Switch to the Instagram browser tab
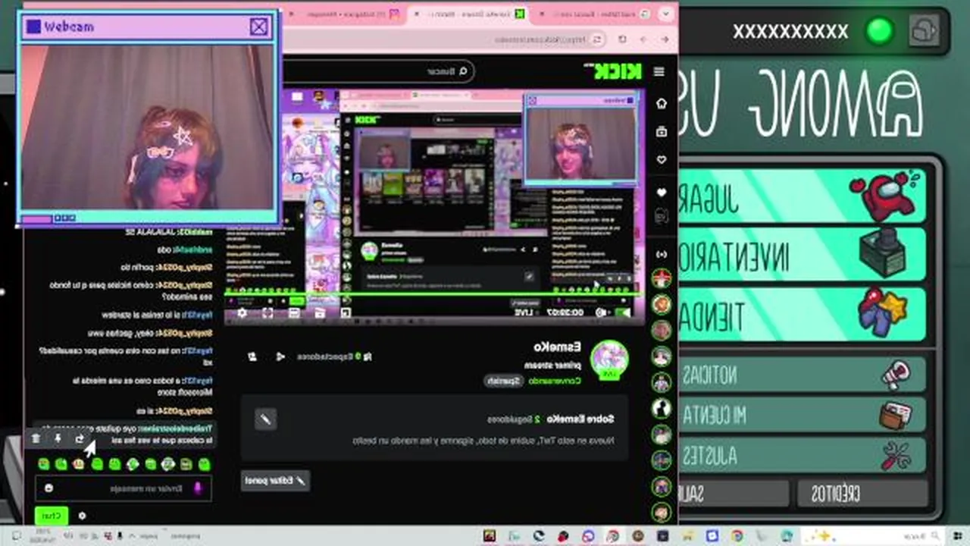Screen dimensions: 970x546 click(x=345, y=14)
